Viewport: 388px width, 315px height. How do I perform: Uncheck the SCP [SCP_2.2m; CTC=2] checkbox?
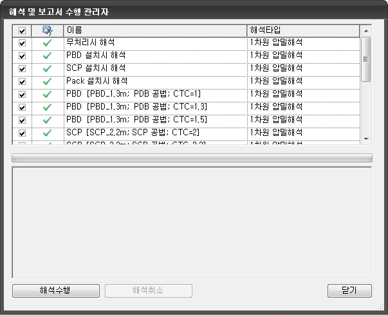[x=23, y=133]
